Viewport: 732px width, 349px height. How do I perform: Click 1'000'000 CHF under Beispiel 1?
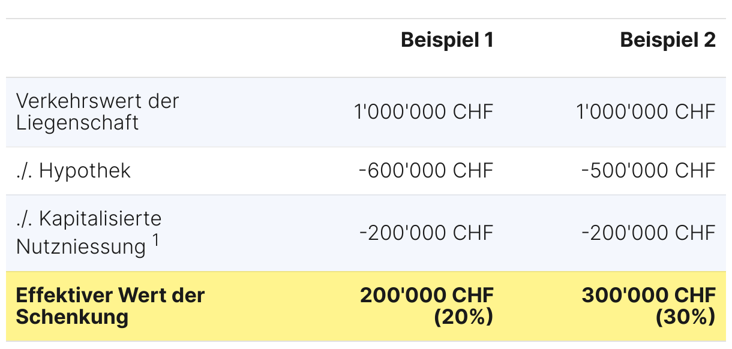pyautogui.click(x=424, y=112)
